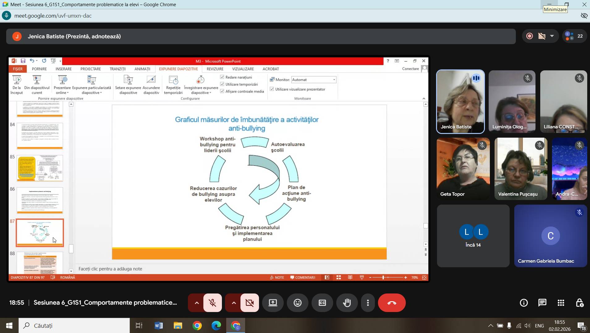This screenshot has width=590, height=333.
Task: Expand audio settings arrow beside microphone
Action: [197, 303]
